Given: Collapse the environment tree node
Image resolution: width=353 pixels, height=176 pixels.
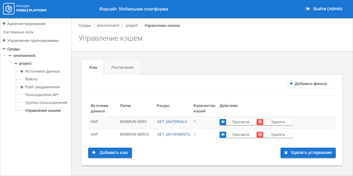Looking at the screenshot, I should [10, 55].
